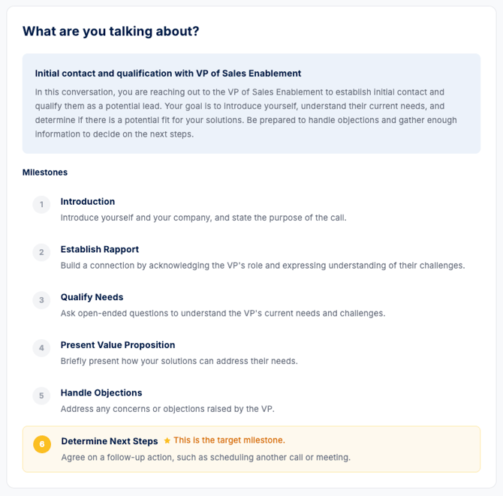Select the Establish Rapport milestone title
The width and height of the screenshot is (503, 496).
pos(100,249)
